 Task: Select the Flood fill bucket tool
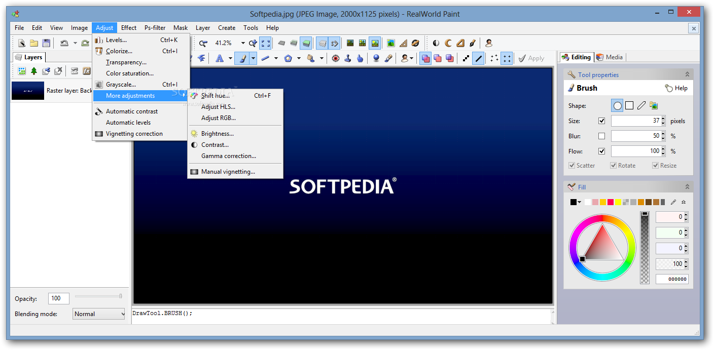(x=311, y=58)
